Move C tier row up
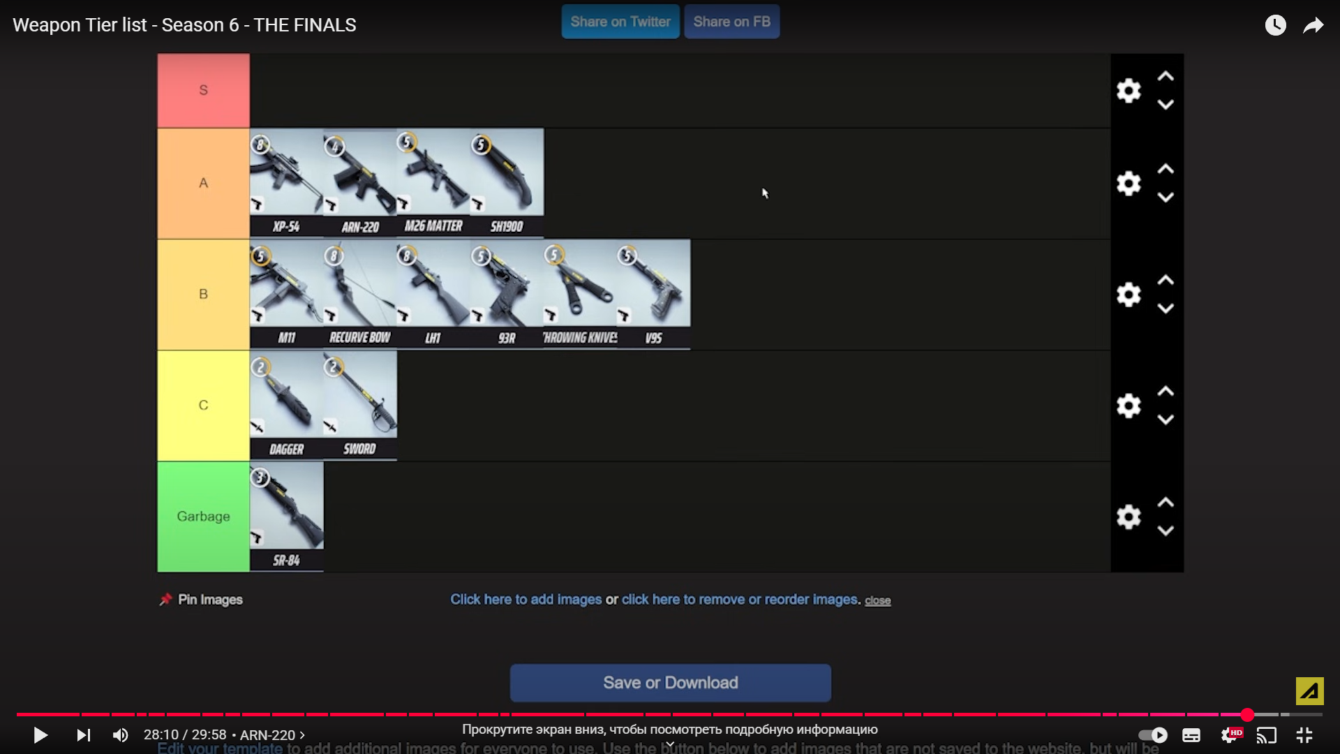This screenshot has width=1340, height=754. click(1166, 391)
